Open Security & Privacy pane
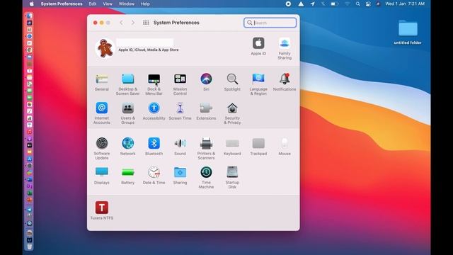Image resolution: width=453 pixels, height=255 pixels. (232, 113)
